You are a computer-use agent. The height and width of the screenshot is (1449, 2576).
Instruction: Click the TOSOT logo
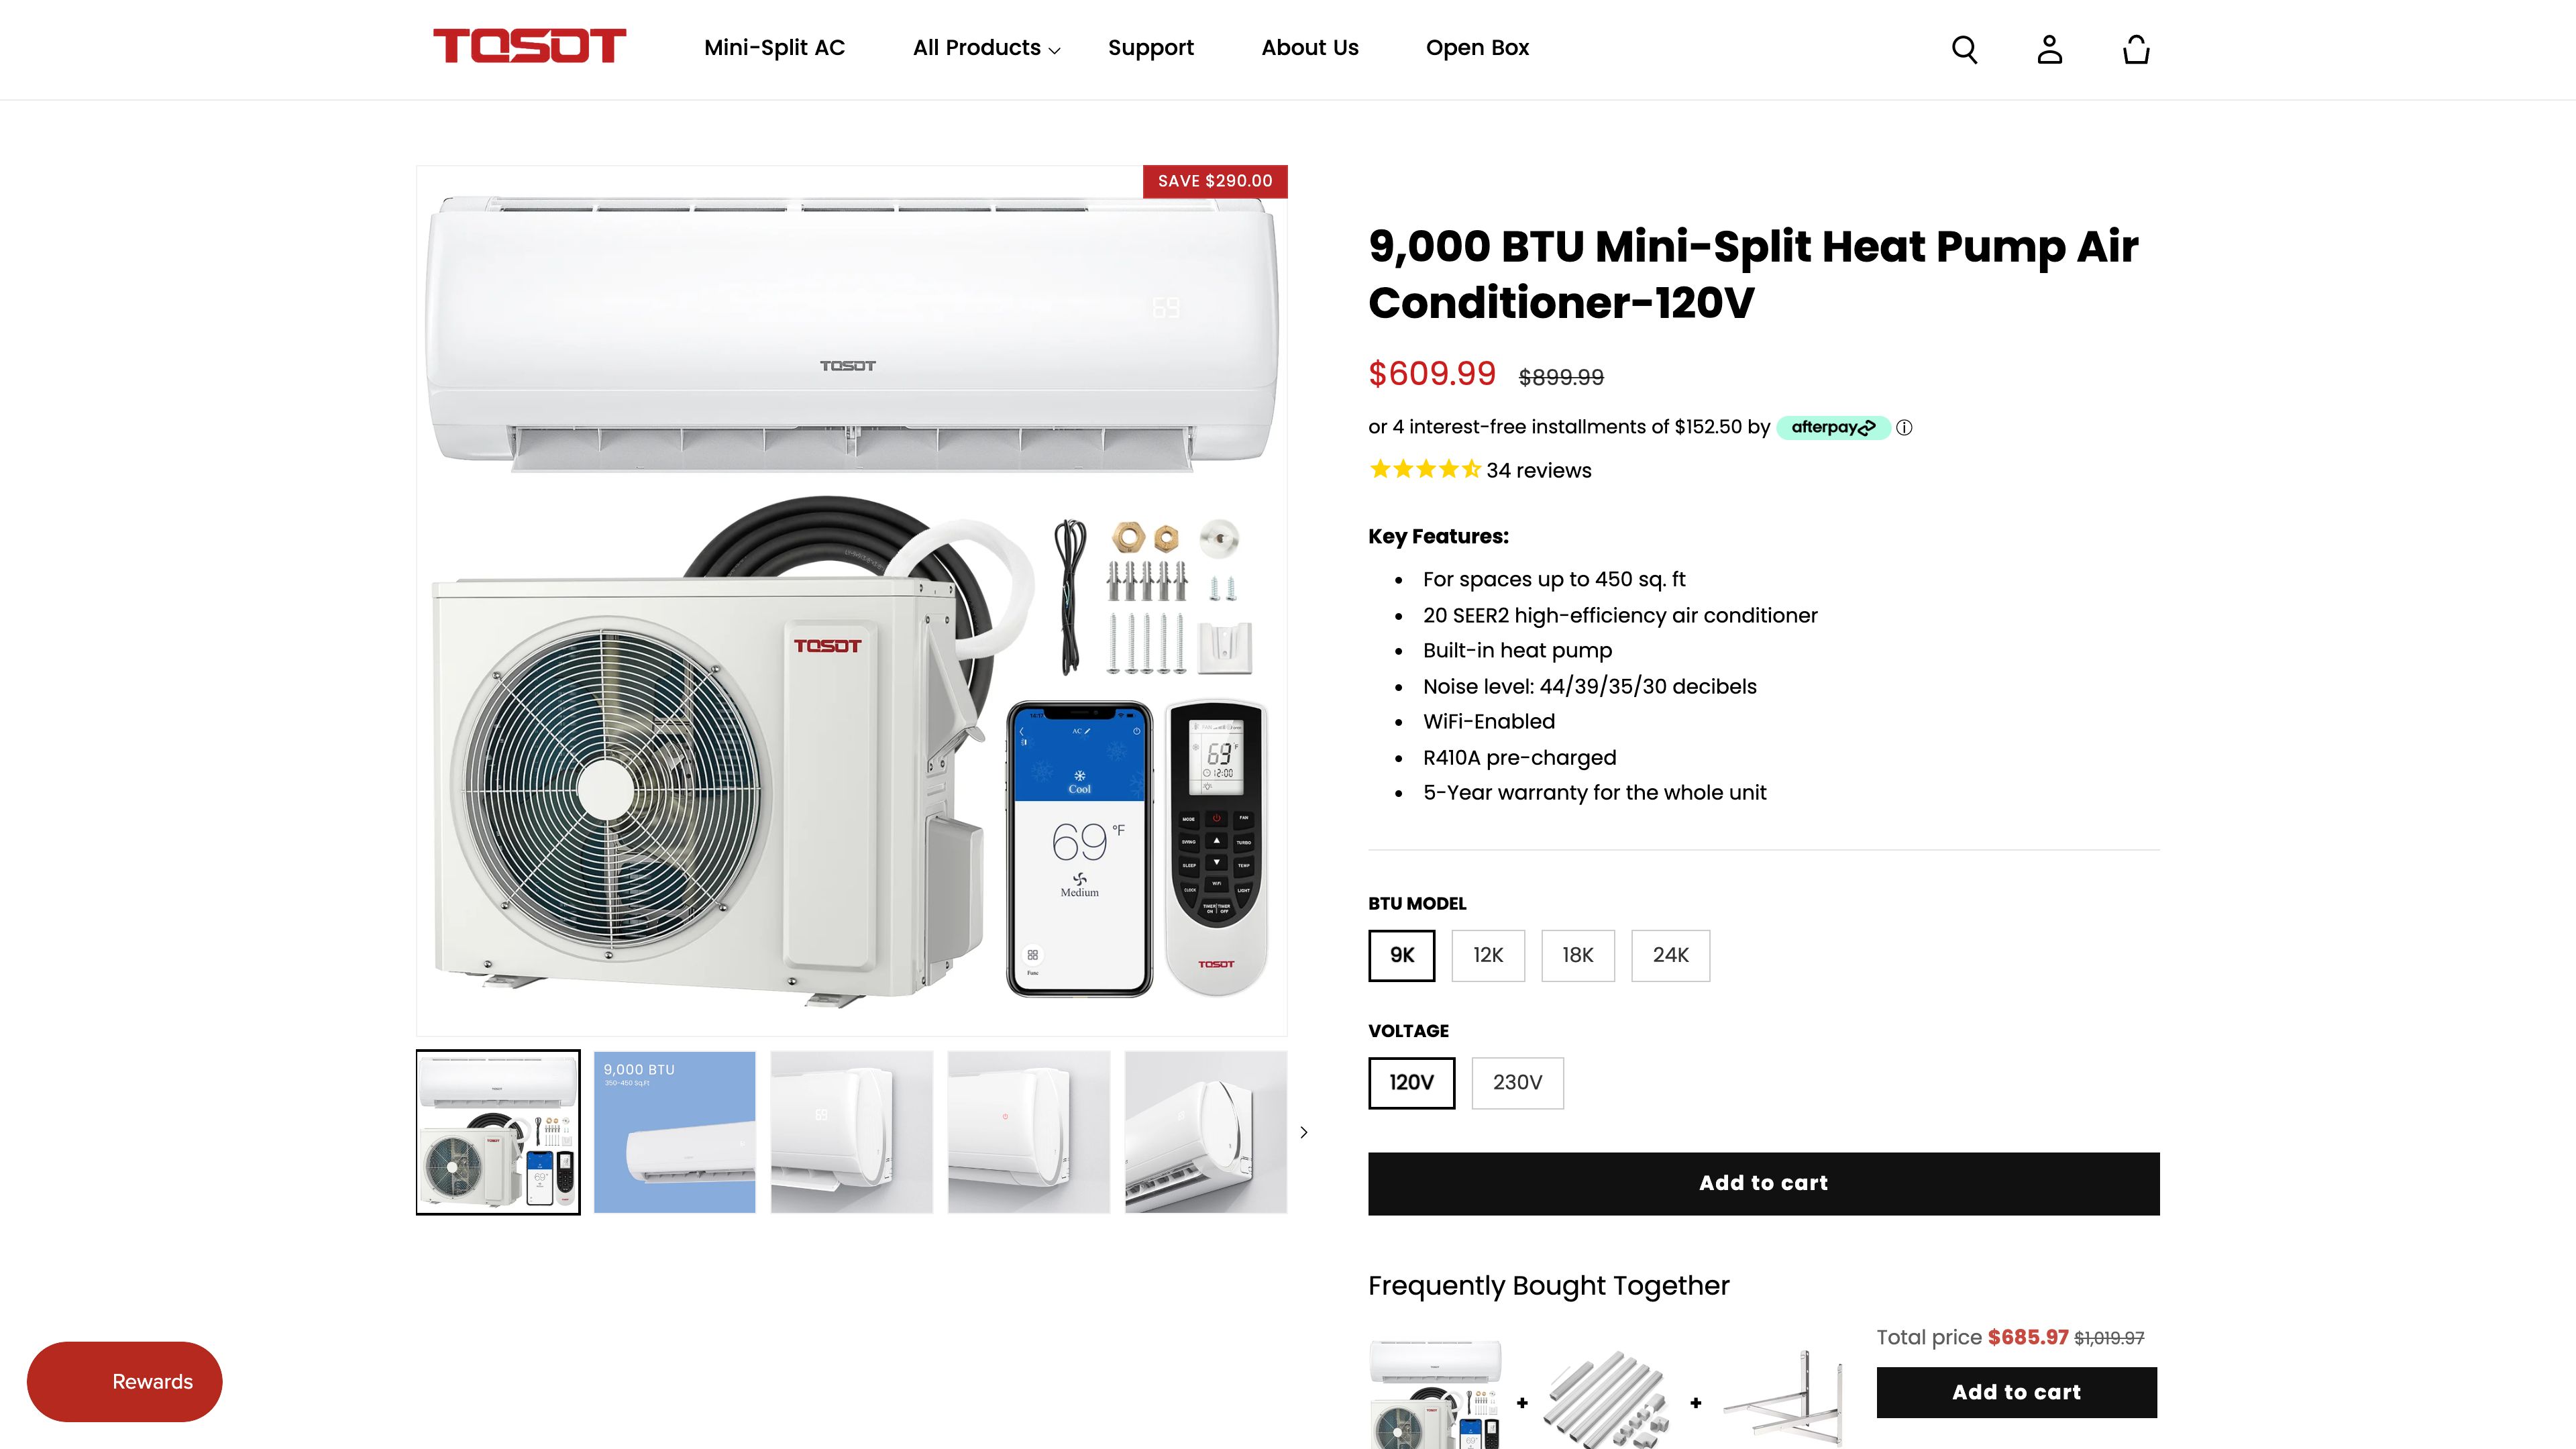(529, 46)
